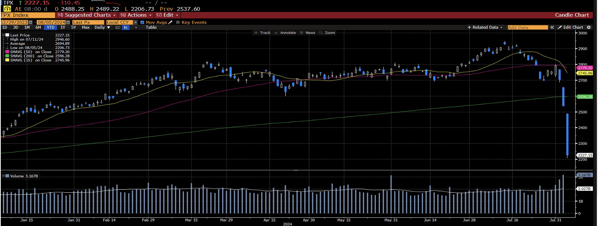This screenshot has height=226, width=598.
Task: Click the Mar 15 date axis label
Action: [x=191, y=220]
